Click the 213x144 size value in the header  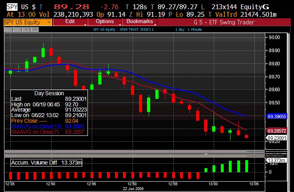tap(224, 7)
